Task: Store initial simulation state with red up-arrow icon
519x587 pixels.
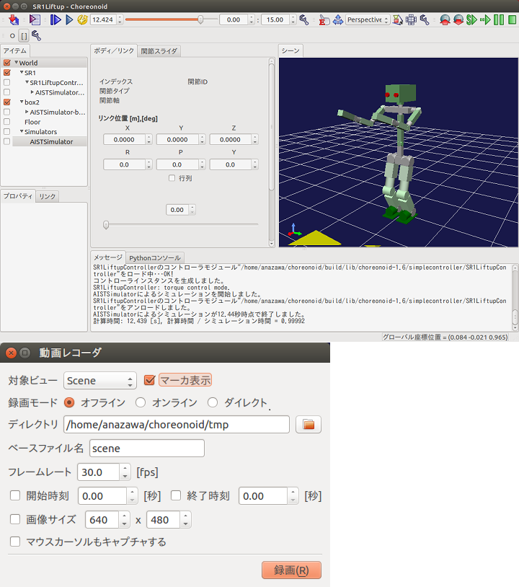Action: click(x=444, y=20)
